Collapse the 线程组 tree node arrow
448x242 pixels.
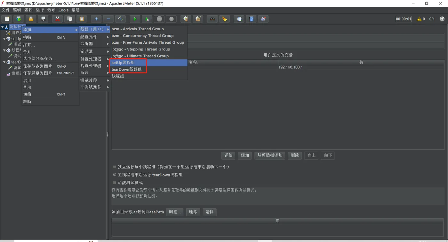pyautogui.click(x=4, y=50)
